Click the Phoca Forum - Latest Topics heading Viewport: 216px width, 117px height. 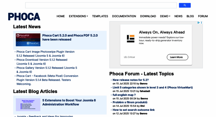click(141, 74)
